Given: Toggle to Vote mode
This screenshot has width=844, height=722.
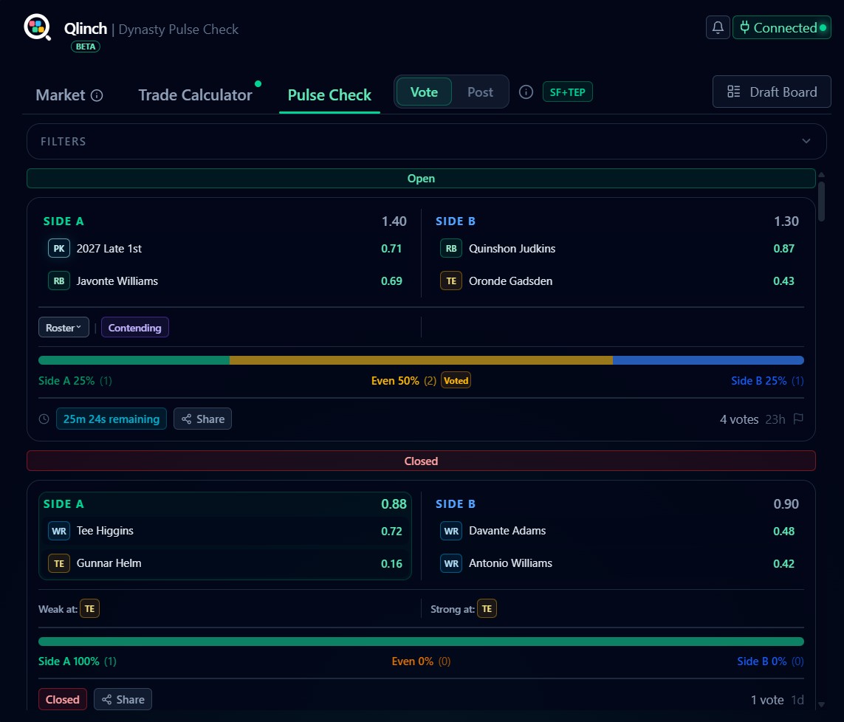Looking at the screenshot, I should [x=424, y=92].
